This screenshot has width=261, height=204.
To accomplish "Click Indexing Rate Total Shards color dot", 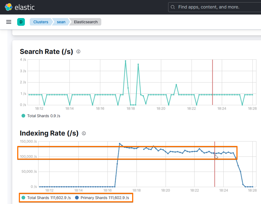I will click(x=23, y=197).
